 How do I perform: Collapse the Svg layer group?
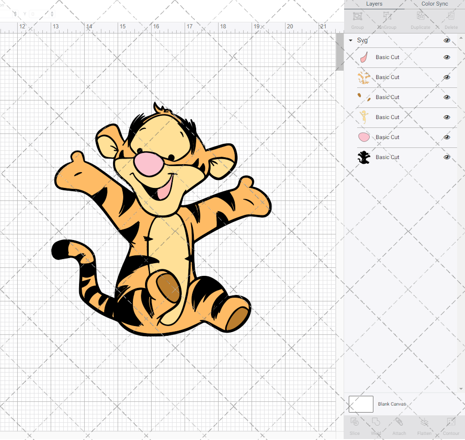pos(351,40)
